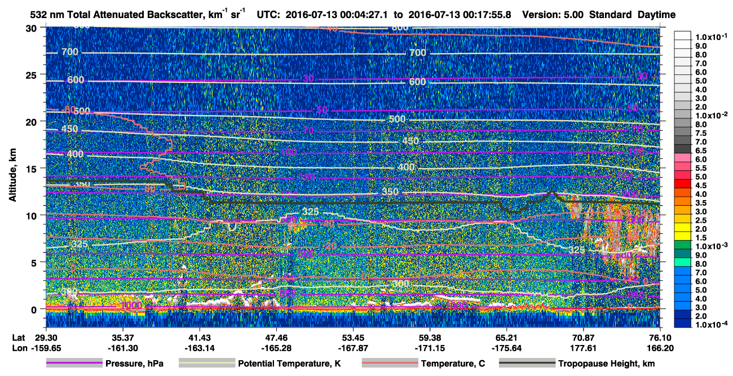Click longitude value '-171.15'
Image resolution: width=733 pixels, height=376 pixels.
coord(430,348)
